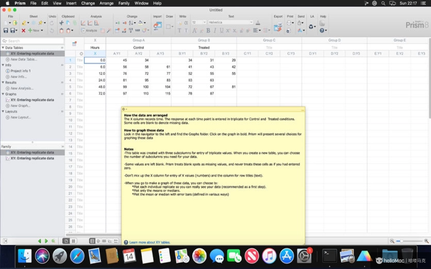Open the Change menu
Screen dimensions: 431x269
(88, 3)
